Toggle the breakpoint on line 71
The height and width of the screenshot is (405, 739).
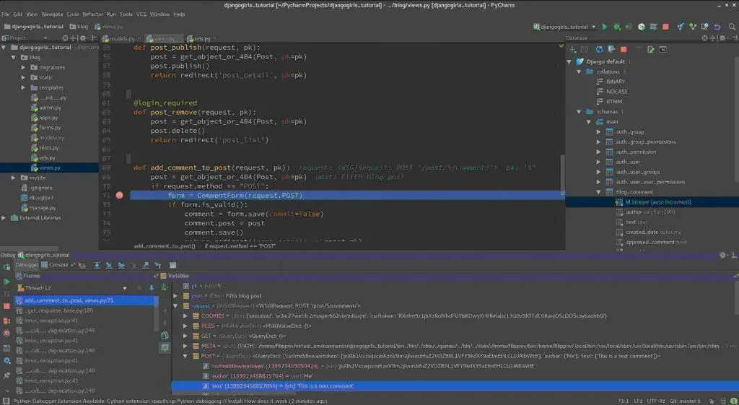119,196
